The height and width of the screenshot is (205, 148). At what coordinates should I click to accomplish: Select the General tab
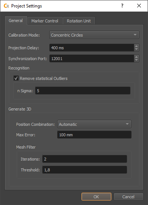tap(16, 21)
